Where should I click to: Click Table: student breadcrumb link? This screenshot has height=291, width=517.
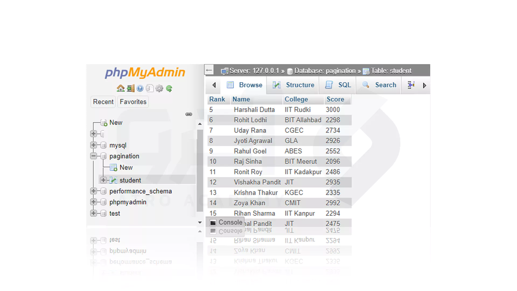(x=391, y=71)
